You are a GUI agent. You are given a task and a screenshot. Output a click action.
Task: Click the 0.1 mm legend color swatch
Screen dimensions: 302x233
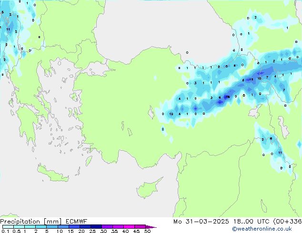pos(8,227)
